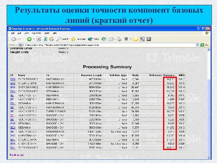The height and width of the screenshot is (163, 217).
Task: Open baseline link B13
Action: pos(13,83)
